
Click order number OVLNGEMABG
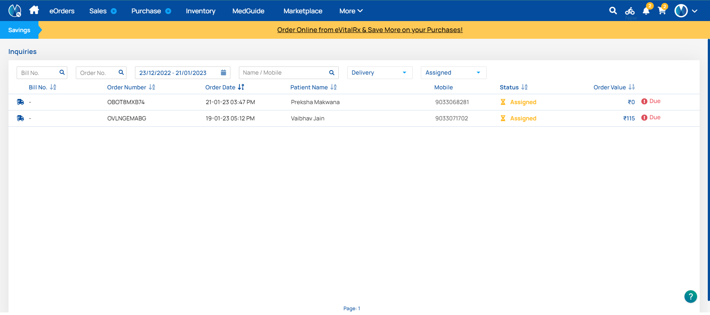[126, 119]
